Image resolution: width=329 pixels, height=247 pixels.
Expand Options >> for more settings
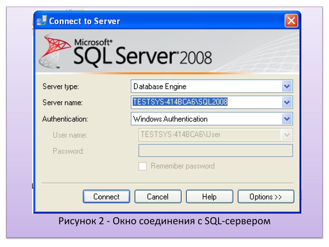pos(266,197)
